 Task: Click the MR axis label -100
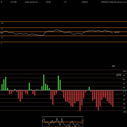coord(124,112)
